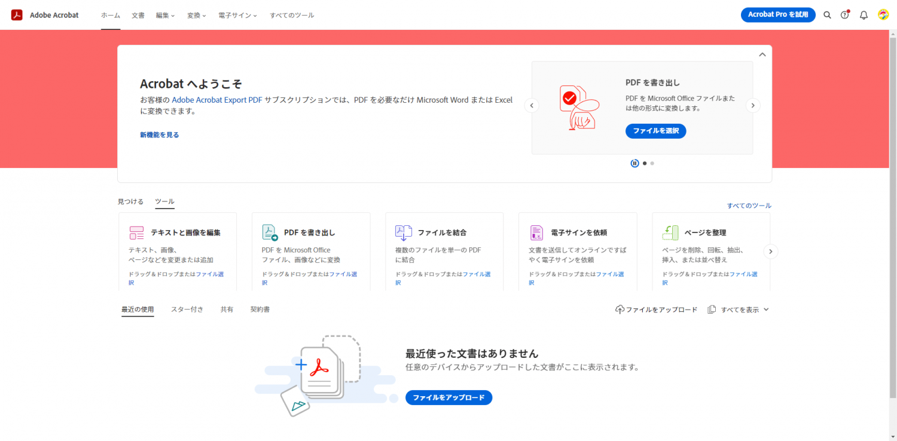Viewport: 897px width, 441px height.
Task: Open the user profile avatar
Action: (883, 15)
